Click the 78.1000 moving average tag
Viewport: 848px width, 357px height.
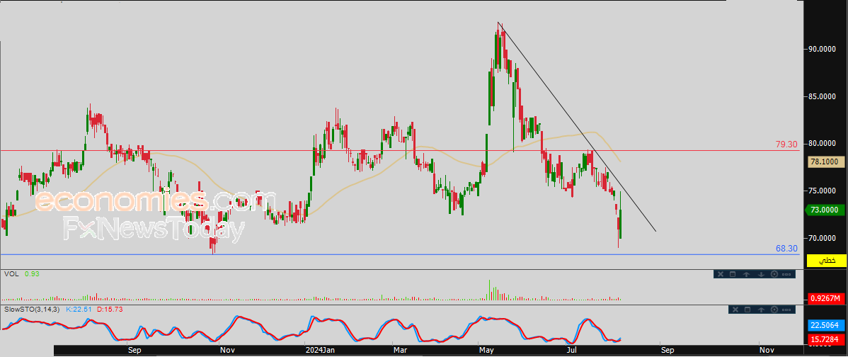(825, 161)
